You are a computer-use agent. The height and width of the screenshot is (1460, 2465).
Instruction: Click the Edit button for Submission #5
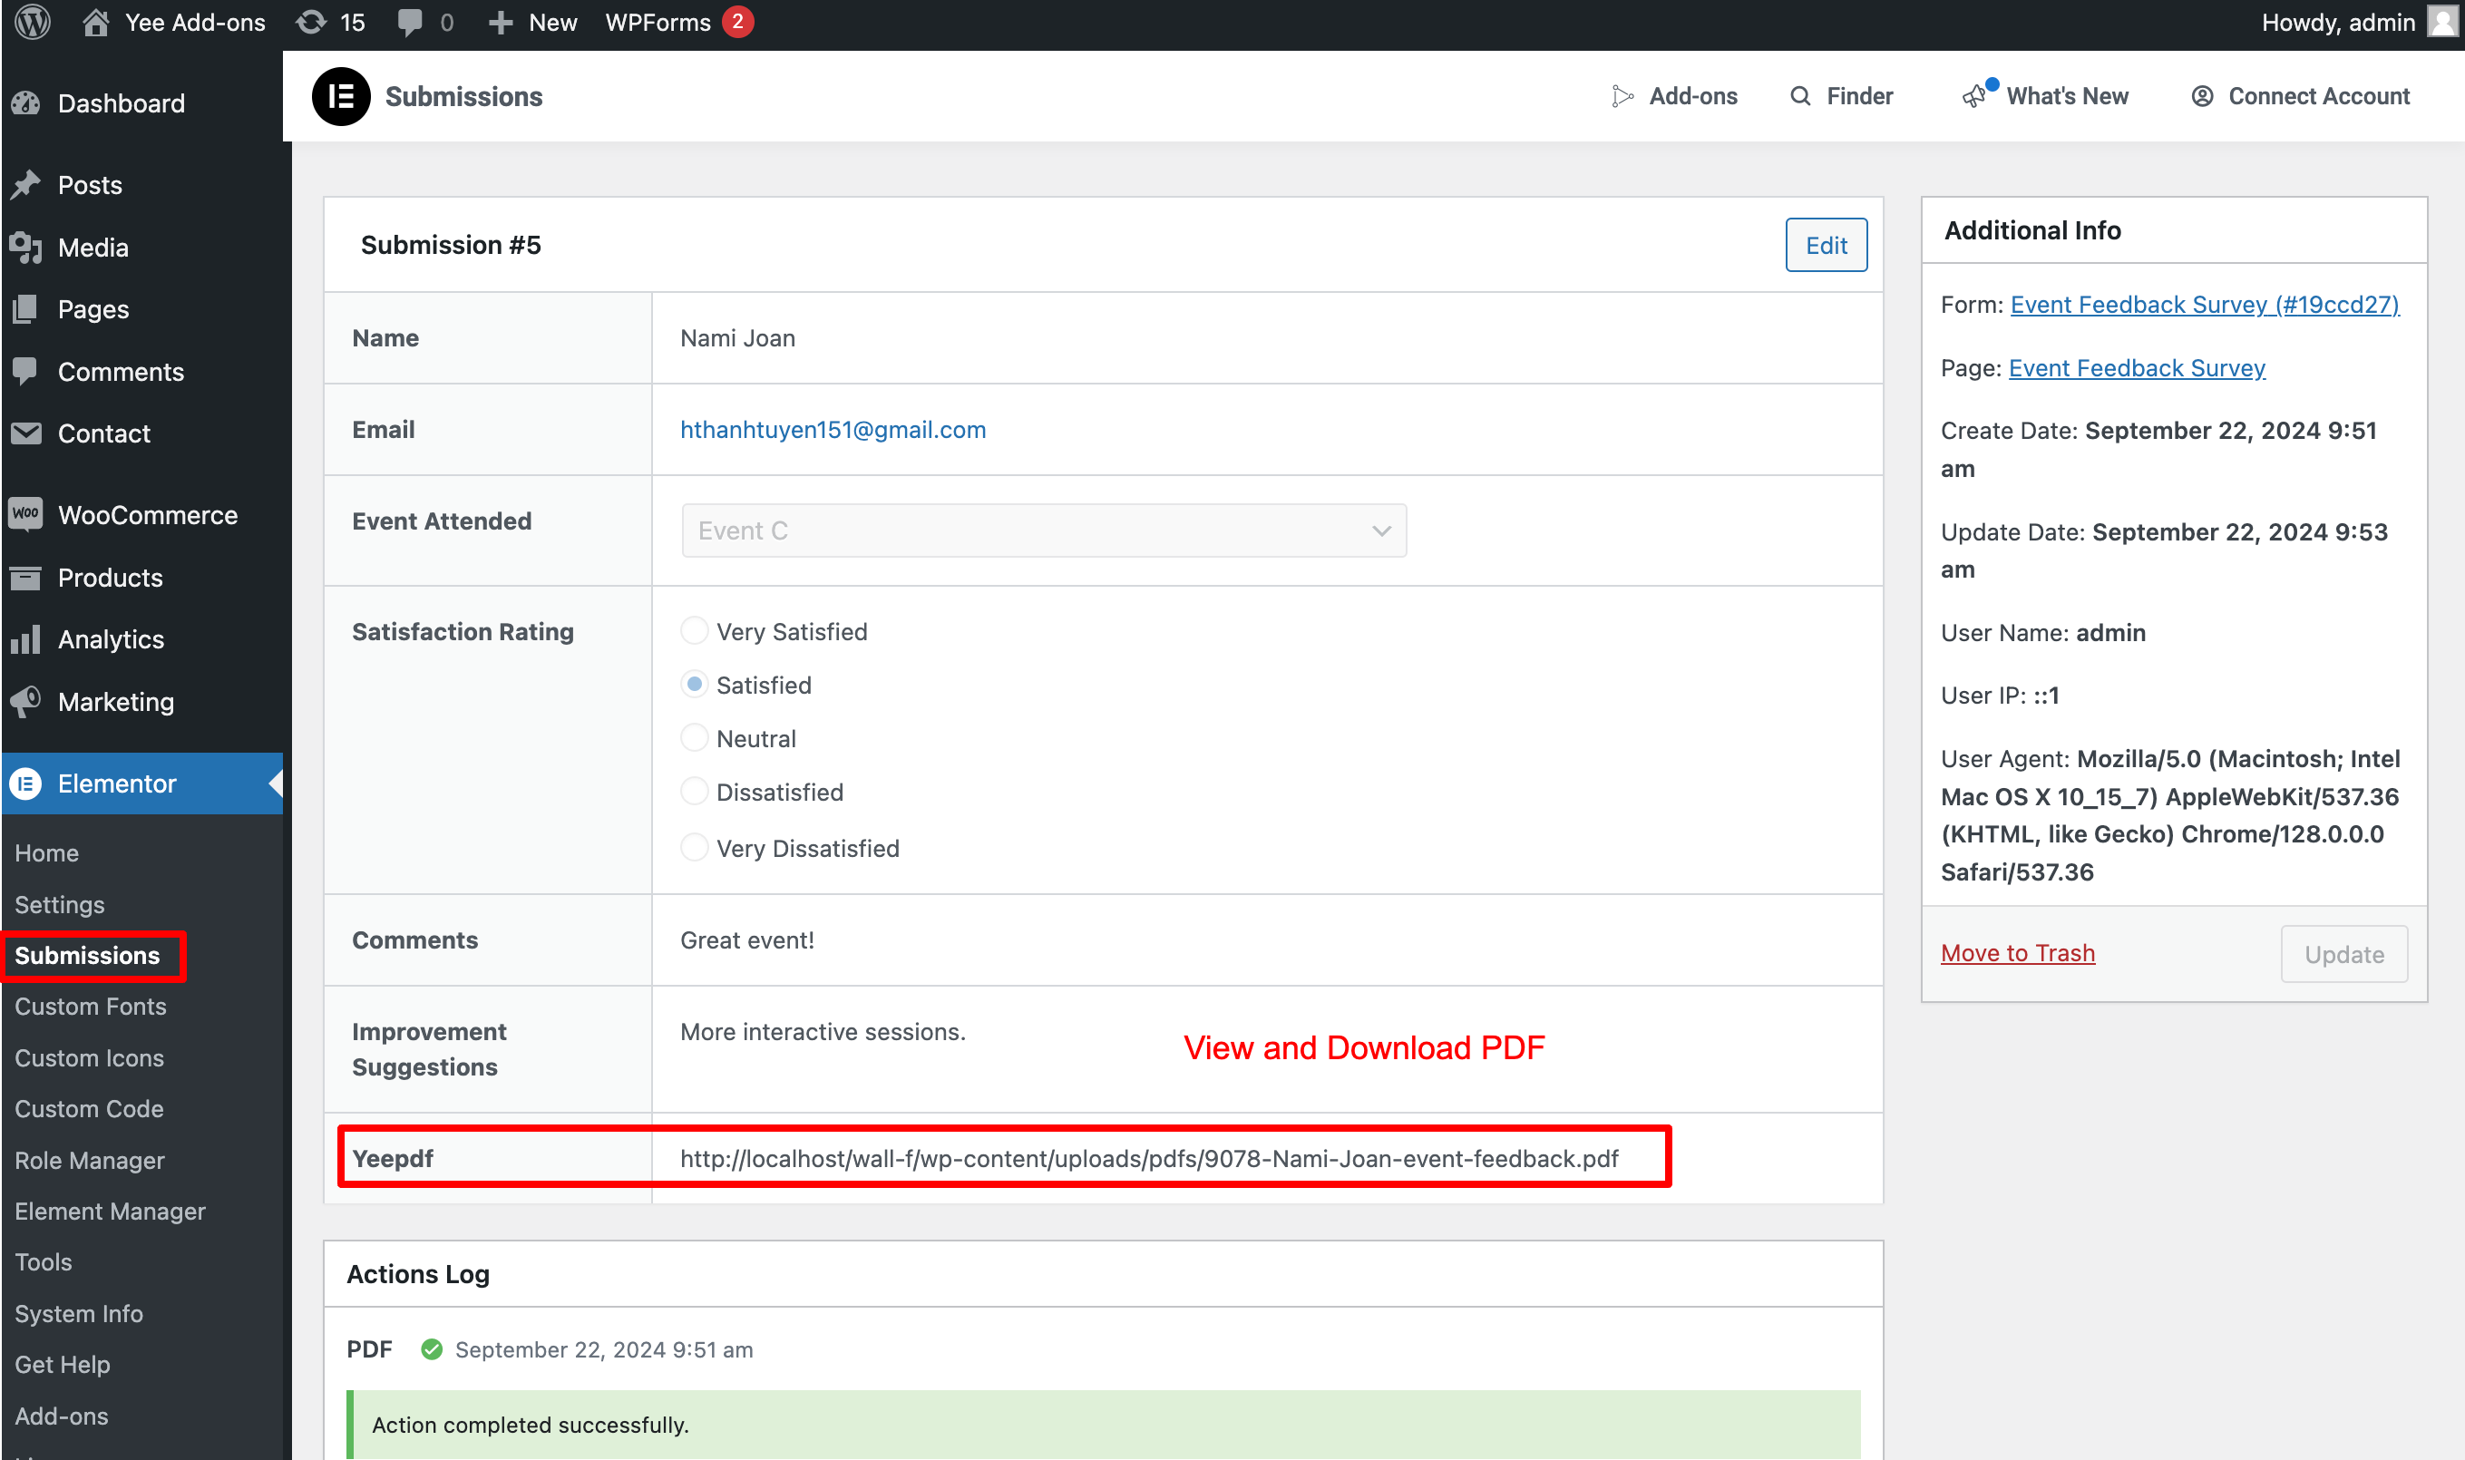1826,245
